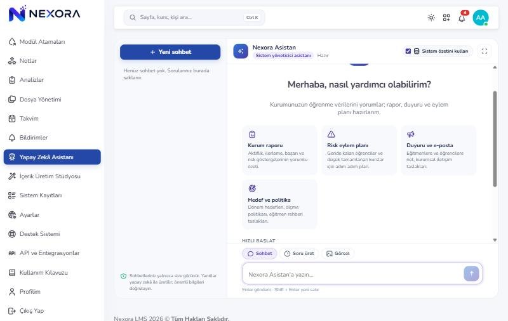Click the search magnifier icon
Viewport: 508px width, 321px height.
coord(133,18)
